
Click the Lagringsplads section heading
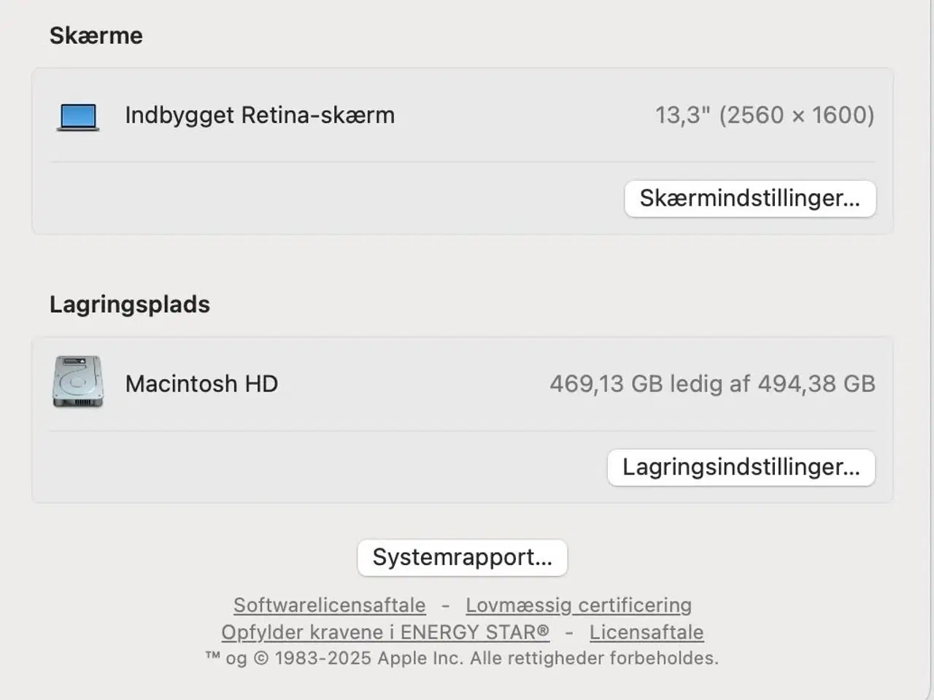(x=129, y=304)
